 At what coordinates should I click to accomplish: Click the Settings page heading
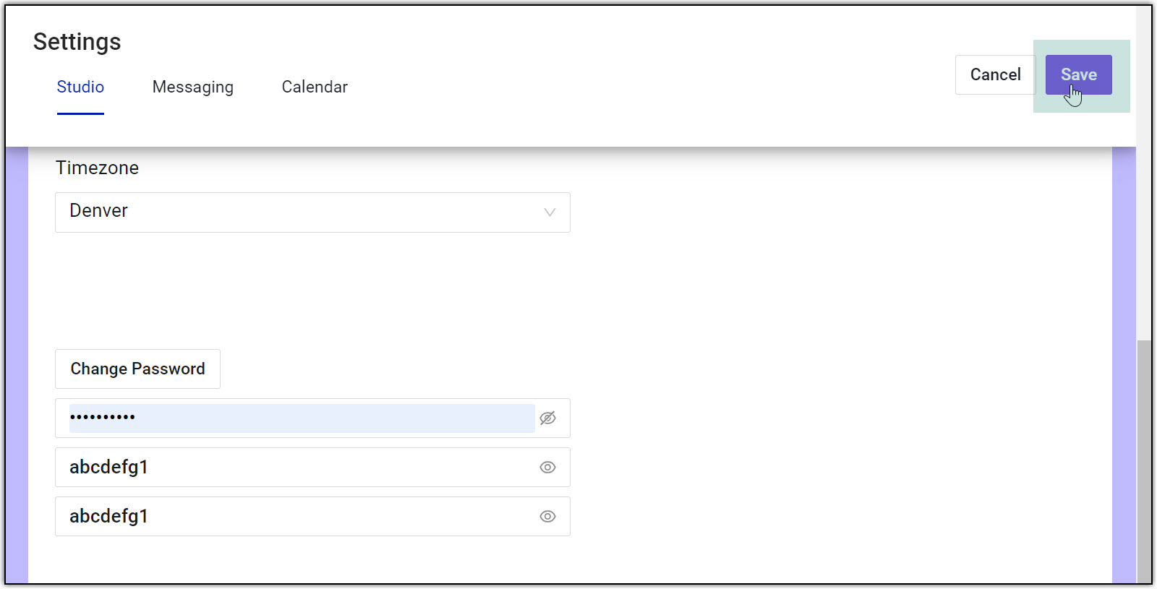(77, 42)
